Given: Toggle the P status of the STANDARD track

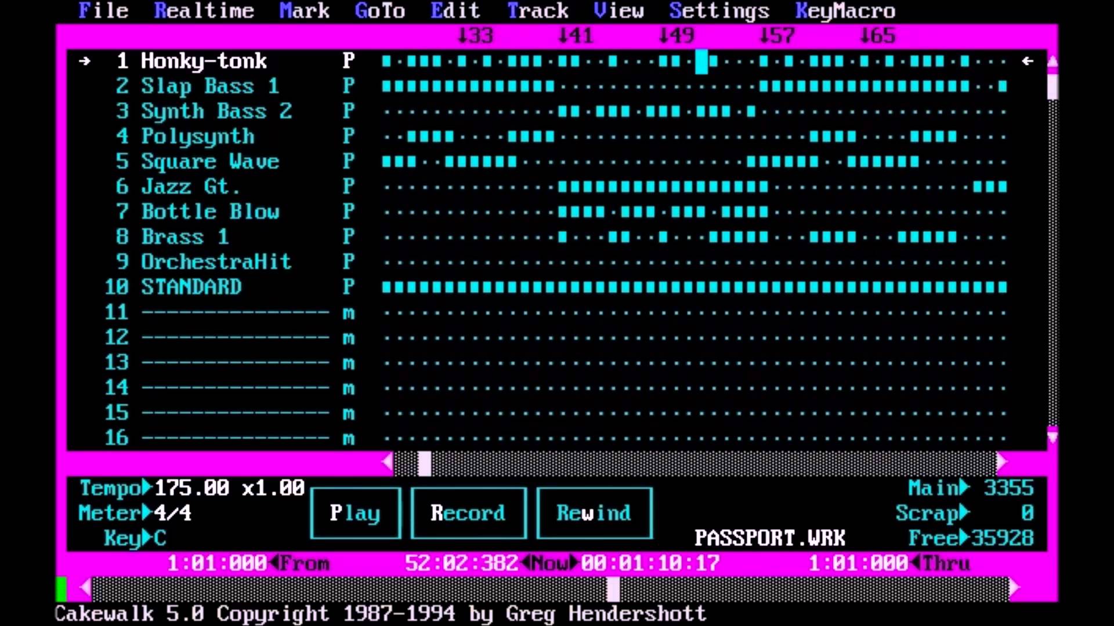Looking at the screenshot, I should click(348, 287).
